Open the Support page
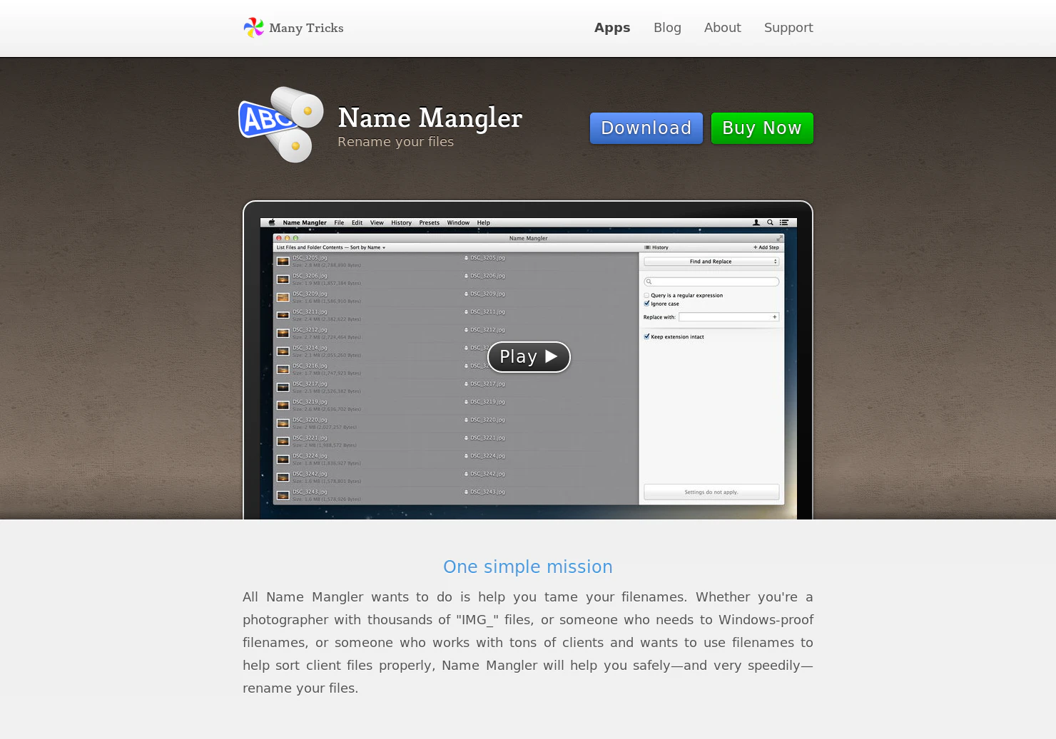Image resolution: width=1056 pixels, height=739 pixels. pyautogui.click(x=788, y=28)
